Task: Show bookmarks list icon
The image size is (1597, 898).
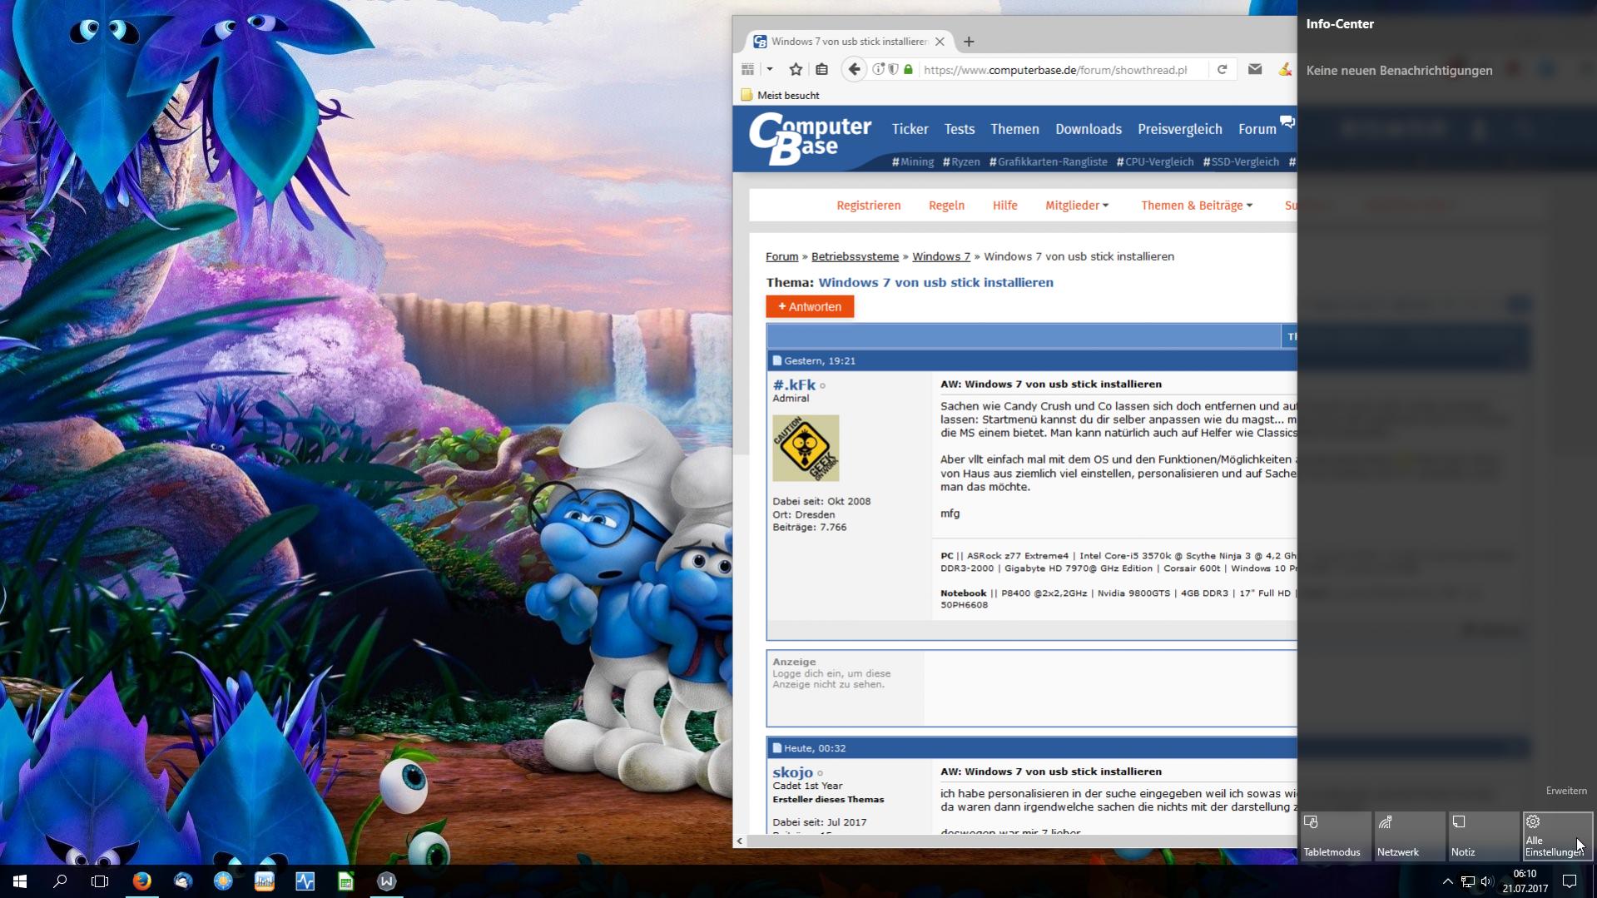Action: pos(821,70)
